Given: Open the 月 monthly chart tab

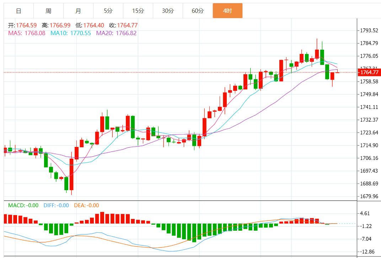Looking at the screenshot, I should (78, 11).
